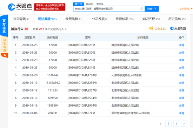This screenshot has height=128, width=193.
Task: Open 详情 for case 京0108执5534号
Action: pos(181,98)
